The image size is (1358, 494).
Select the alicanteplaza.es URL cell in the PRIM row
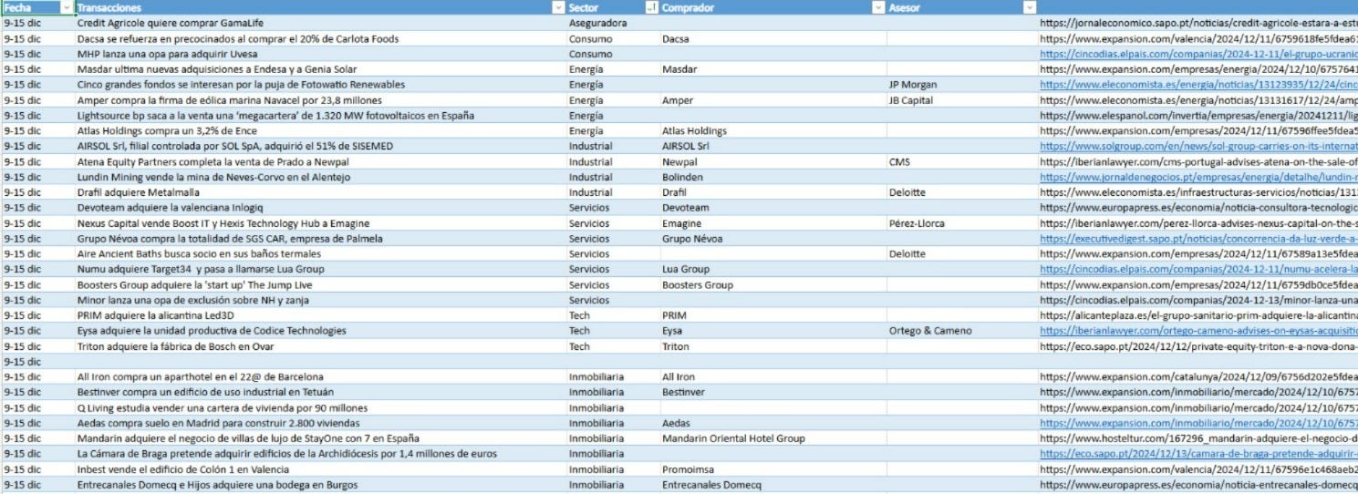pos(1197,315)
